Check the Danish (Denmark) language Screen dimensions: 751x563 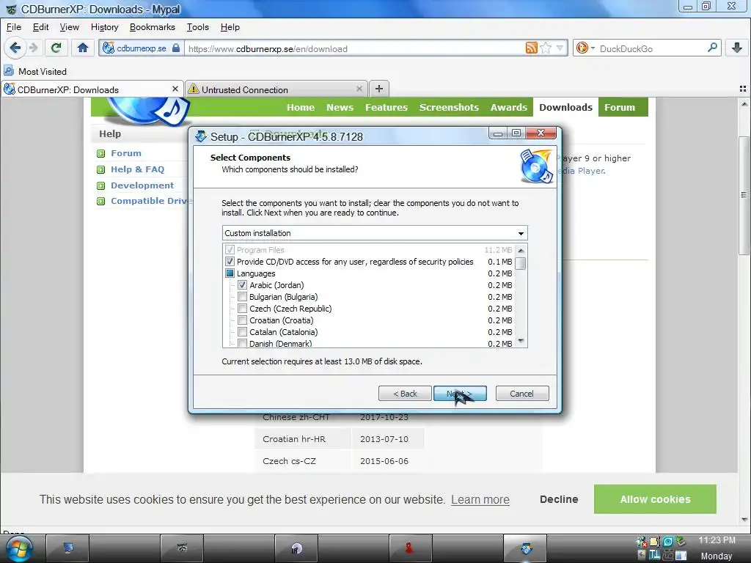click(x=242, y=343)
